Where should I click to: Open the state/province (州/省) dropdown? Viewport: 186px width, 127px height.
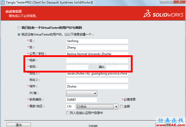pos(82,93)
